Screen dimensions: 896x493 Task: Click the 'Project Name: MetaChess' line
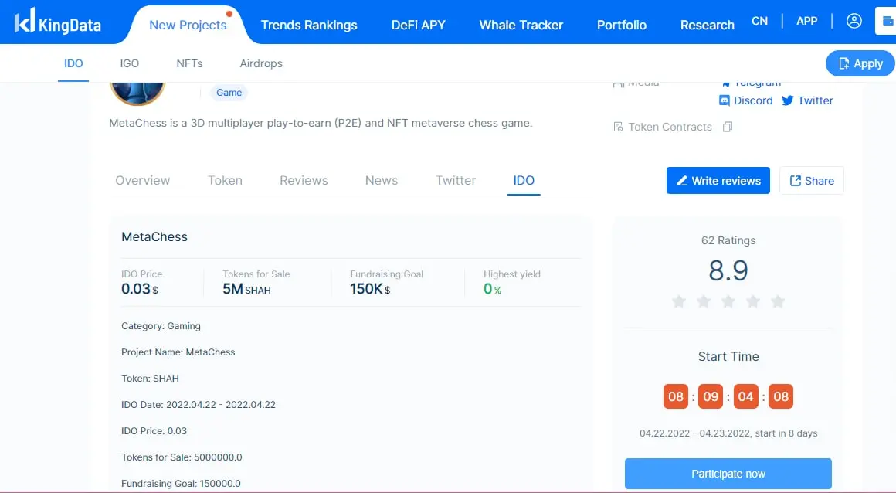tap(178, 352)
